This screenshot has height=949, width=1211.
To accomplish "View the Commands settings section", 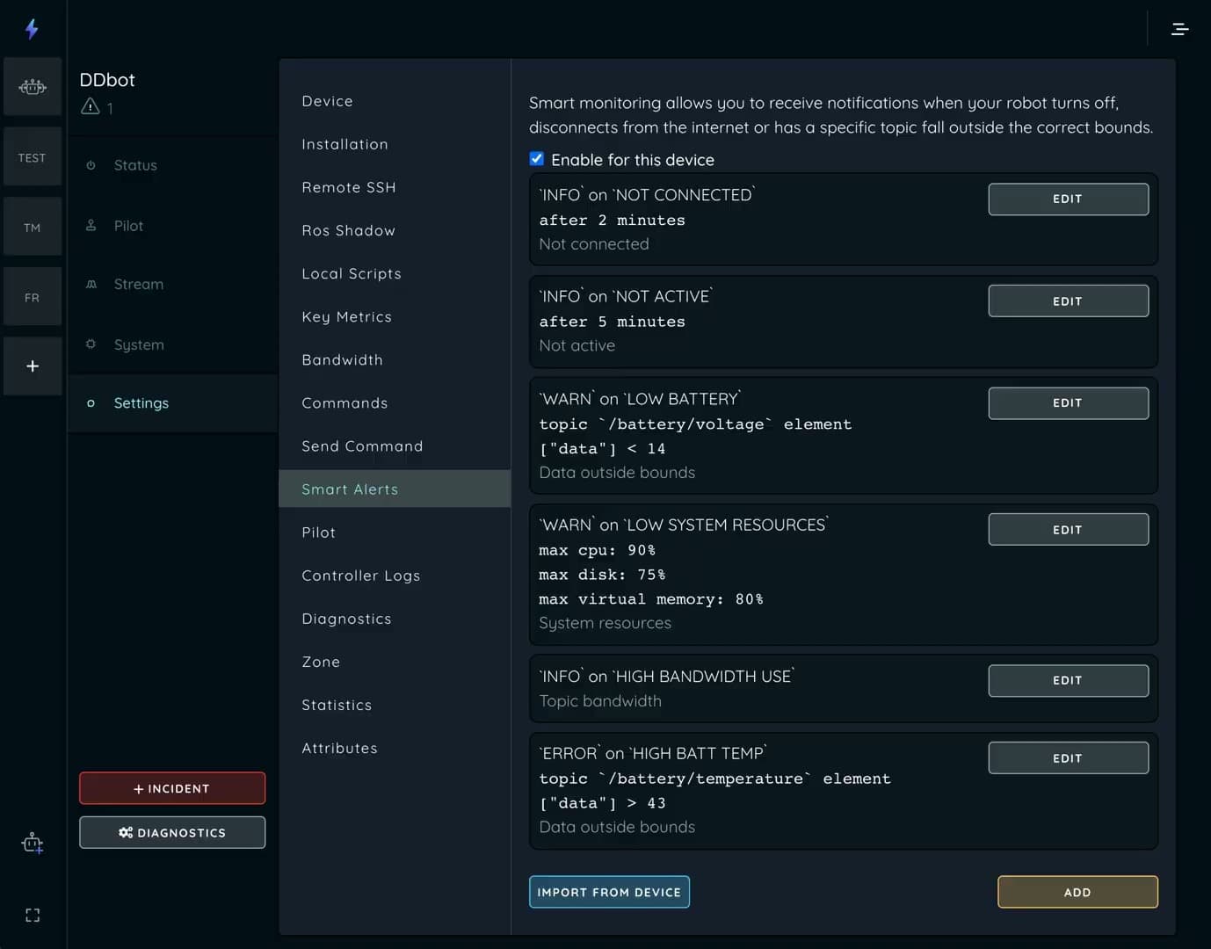I will 395,402.
